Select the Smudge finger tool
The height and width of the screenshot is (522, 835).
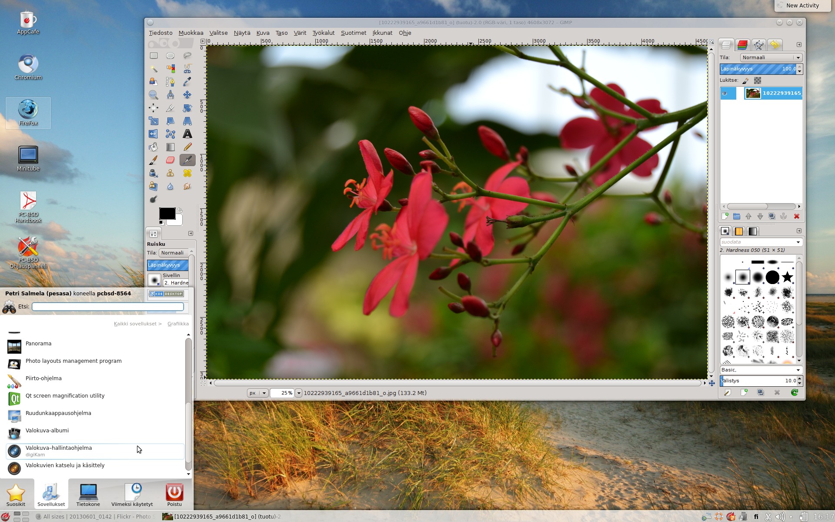click(x=187, y=186)
